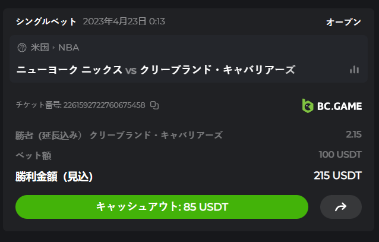Select the シングルベット heading
This screenshot has width=379, height=242.
point(46,22)
